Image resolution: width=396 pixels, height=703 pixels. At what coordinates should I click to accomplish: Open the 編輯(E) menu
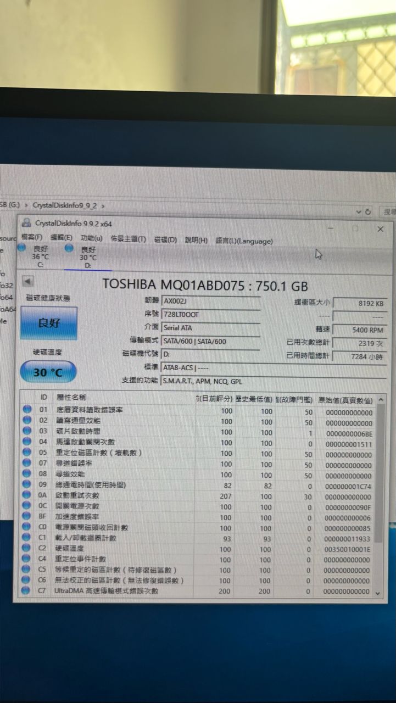tap(61, 238)
